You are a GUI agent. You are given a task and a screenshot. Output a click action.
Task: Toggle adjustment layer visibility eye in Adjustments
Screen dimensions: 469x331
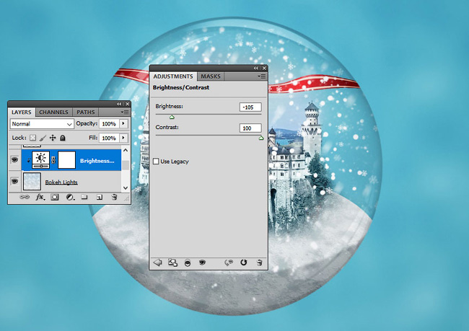tap(203, 262)
